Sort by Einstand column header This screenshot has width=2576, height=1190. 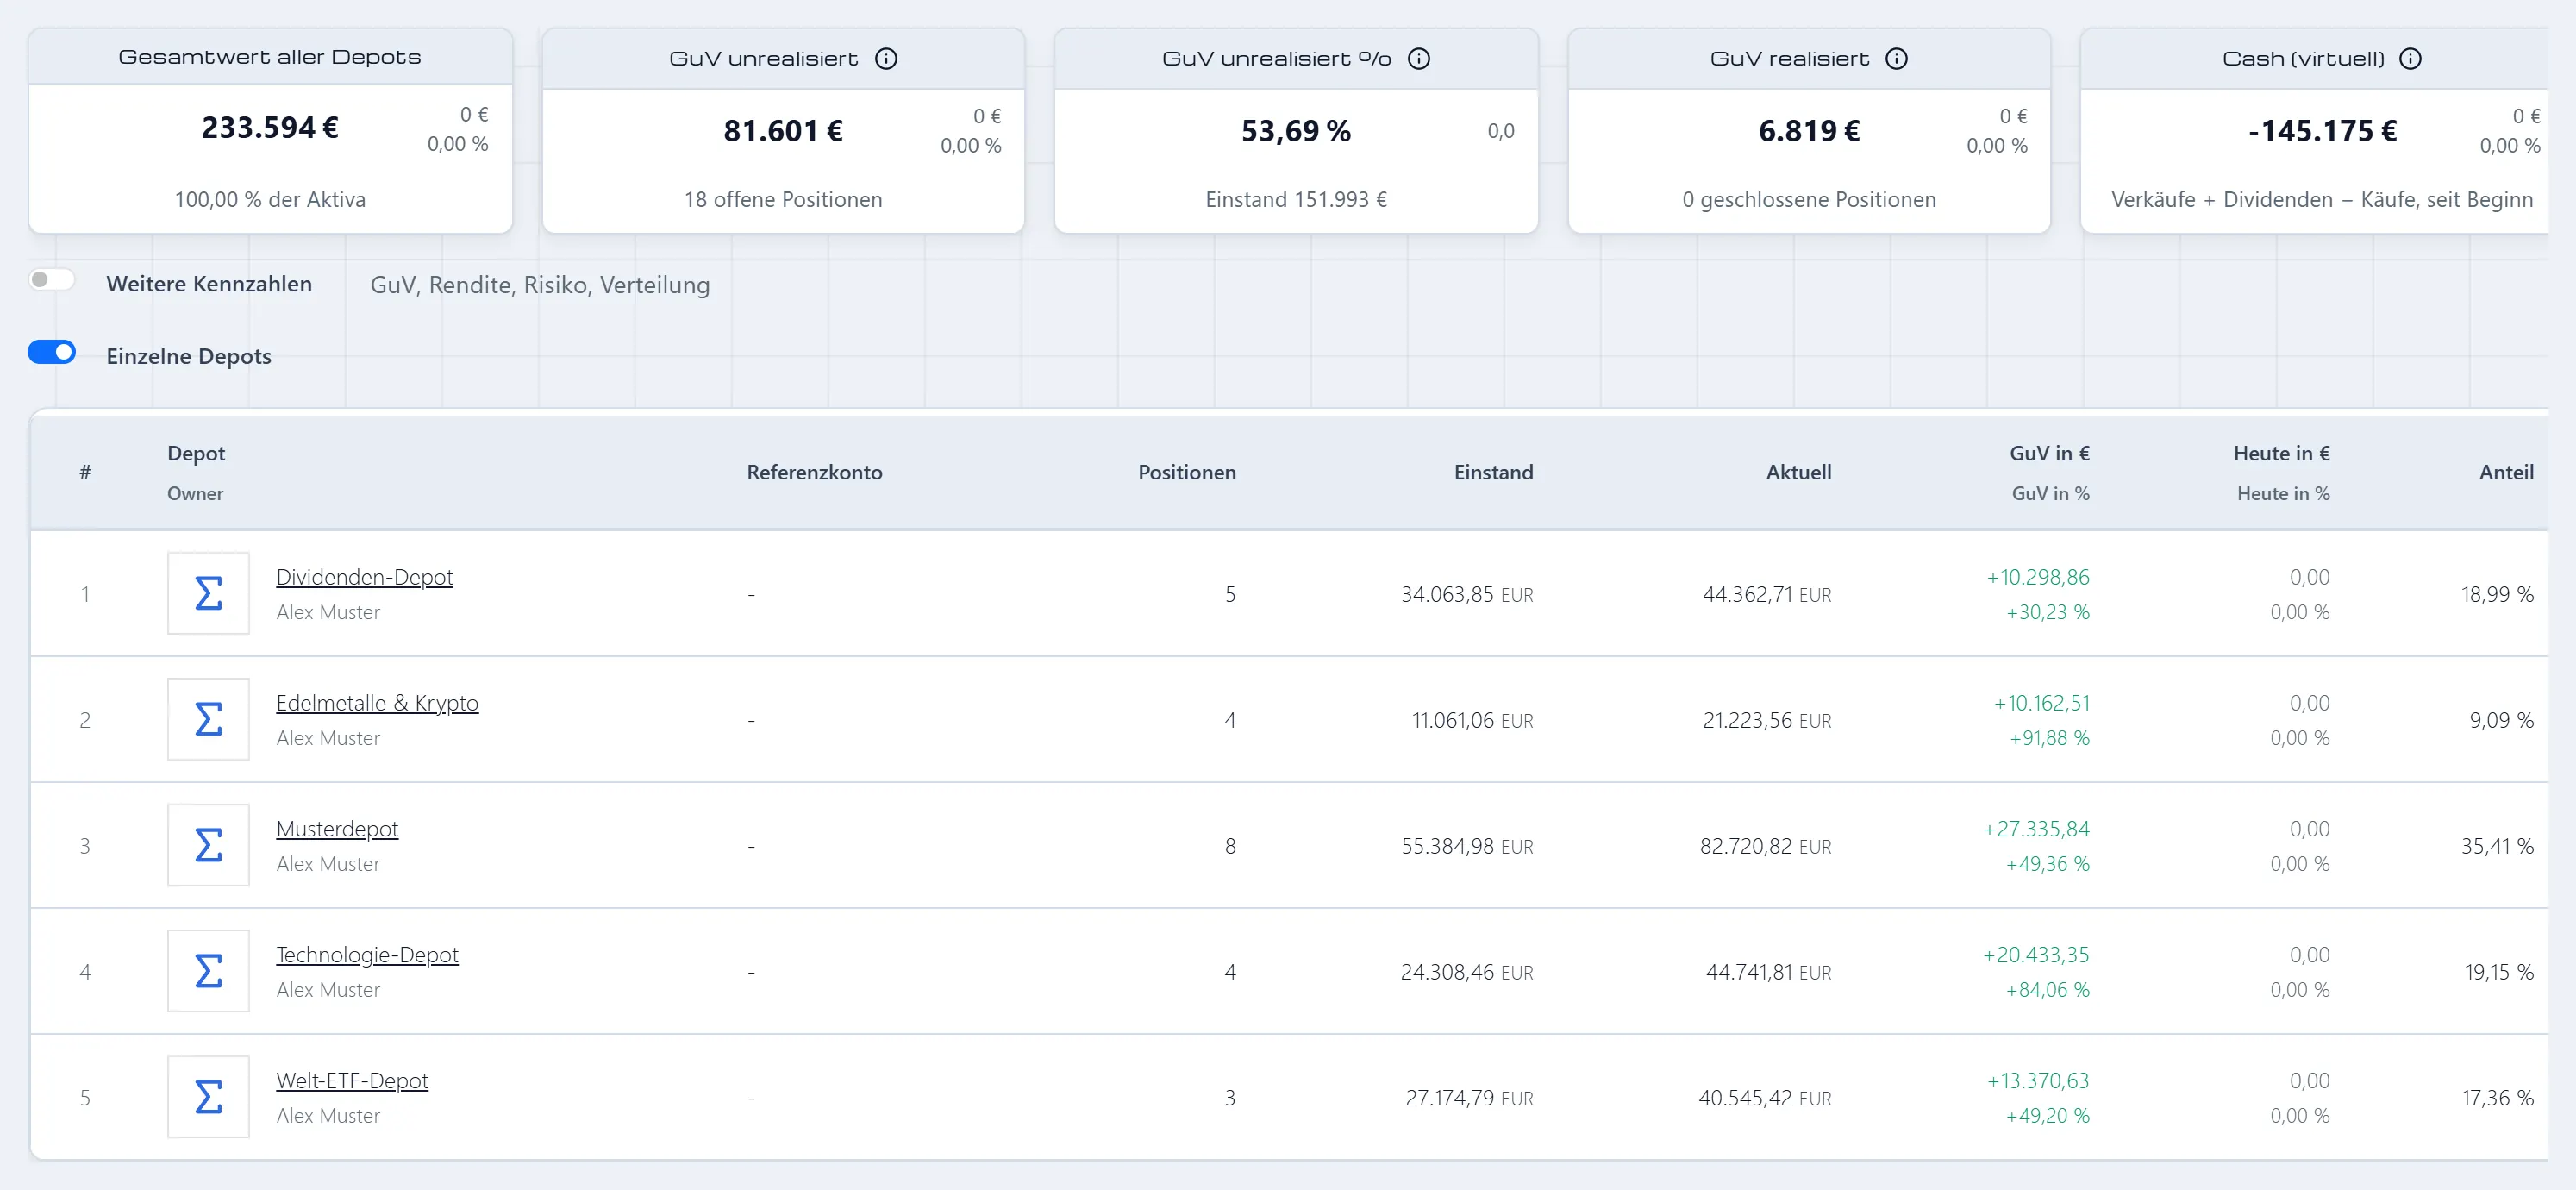(x=1493, y=472)
